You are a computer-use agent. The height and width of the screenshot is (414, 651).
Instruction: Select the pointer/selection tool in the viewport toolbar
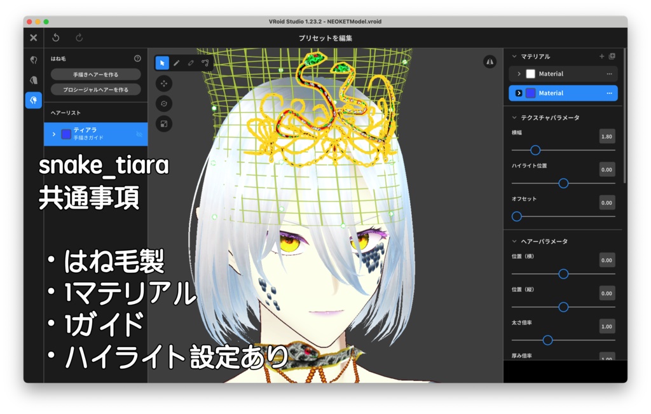163,63
